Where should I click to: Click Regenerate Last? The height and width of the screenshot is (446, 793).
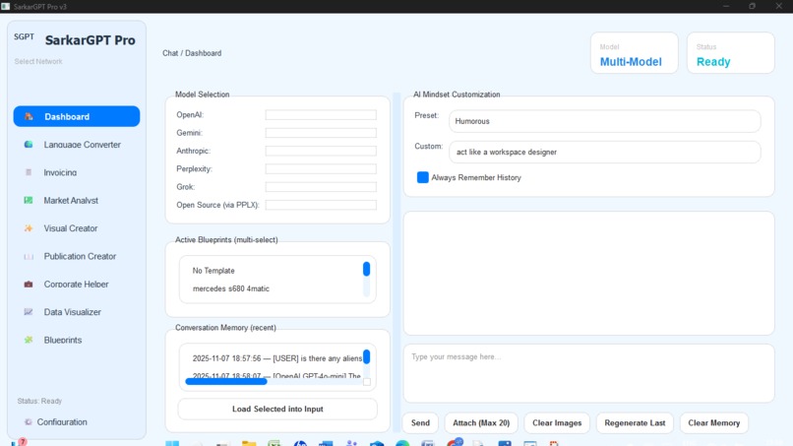coord(635,422)
